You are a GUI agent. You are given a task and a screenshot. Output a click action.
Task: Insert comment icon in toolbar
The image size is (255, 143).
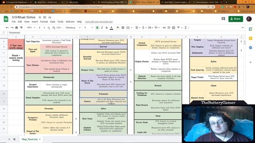[169, 28]
